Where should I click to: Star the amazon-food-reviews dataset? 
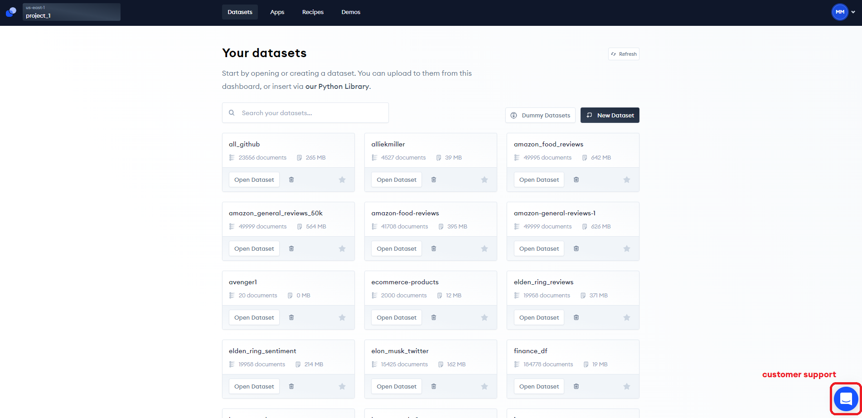click(x=484, y=248)
